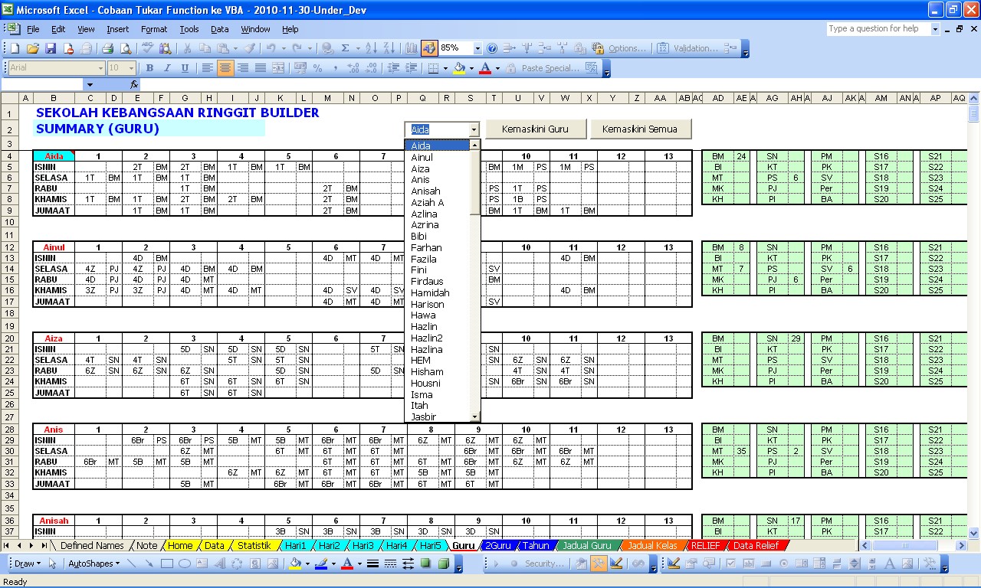Sort ascending with the A-Z icon

[x=371, y=48]
